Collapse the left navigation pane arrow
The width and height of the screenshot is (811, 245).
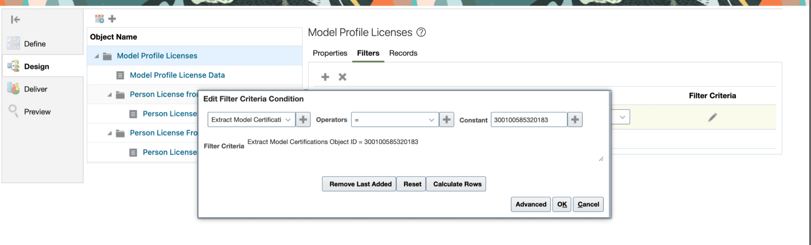coord(15,20)
